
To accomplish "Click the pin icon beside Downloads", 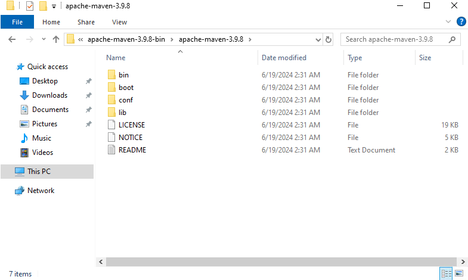I will [x=89, y=95].
